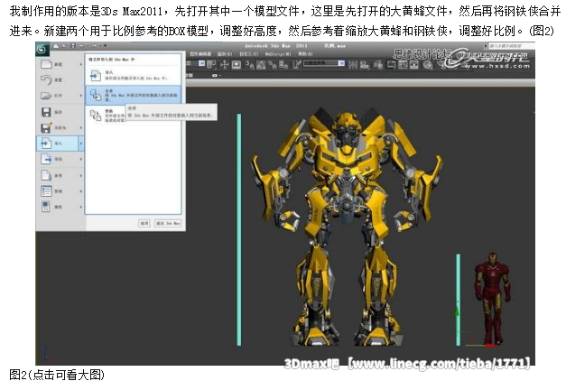This screenshot has height=381, width=566.
Task: Click Redo arrow in quick access toolbar
Action: [95, 46]
